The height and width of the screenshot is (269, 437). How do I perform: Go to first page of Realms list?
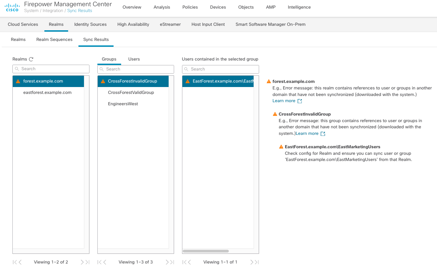(x=14, y=262)
